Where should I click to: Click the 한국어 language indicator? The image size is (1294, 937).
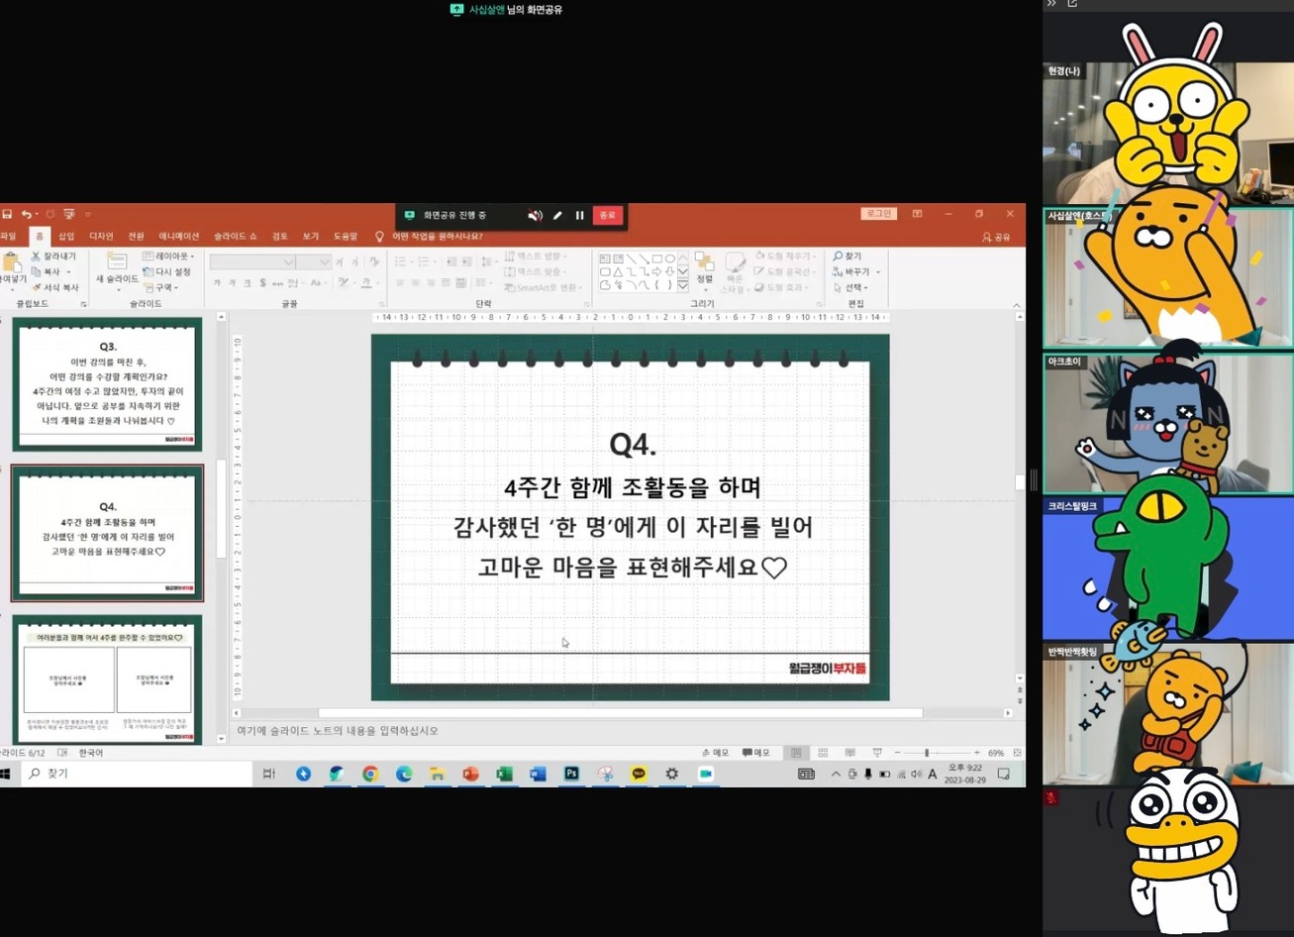pyautogui.click(x=90, y=753)
